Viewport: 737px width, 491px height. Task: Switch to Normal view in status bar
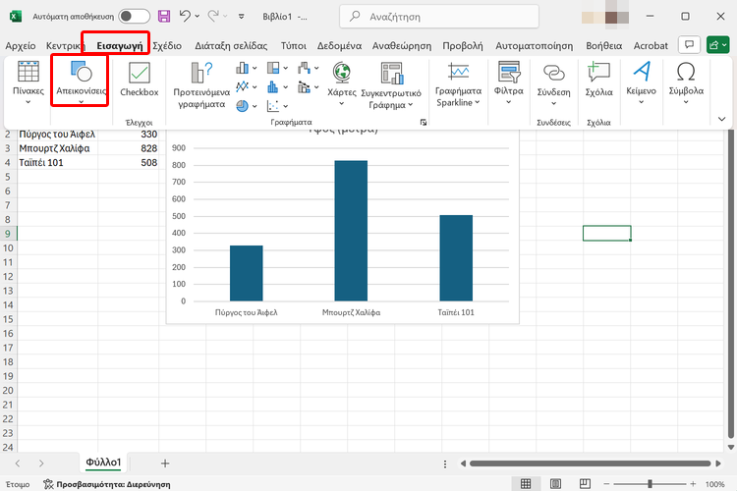click(526, 483)
